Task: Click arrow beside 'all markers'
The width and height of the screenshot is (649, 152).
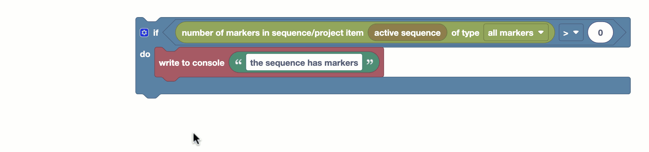Action: pos(541,32)
